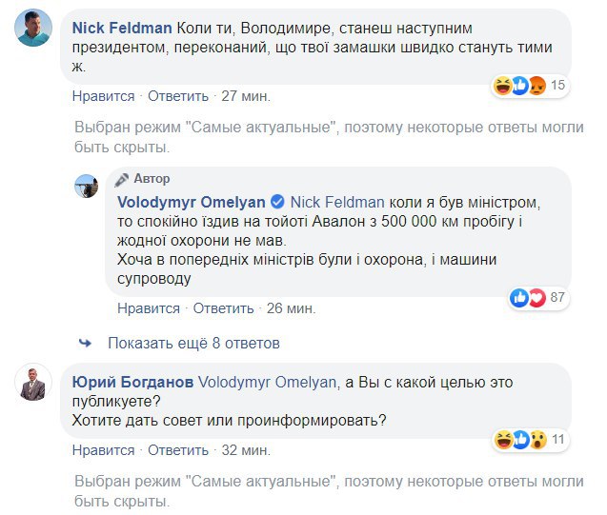The image size is (607, 515).
Task: Click verified badge next to Volodymyr Omelyan
Action: 278,202
